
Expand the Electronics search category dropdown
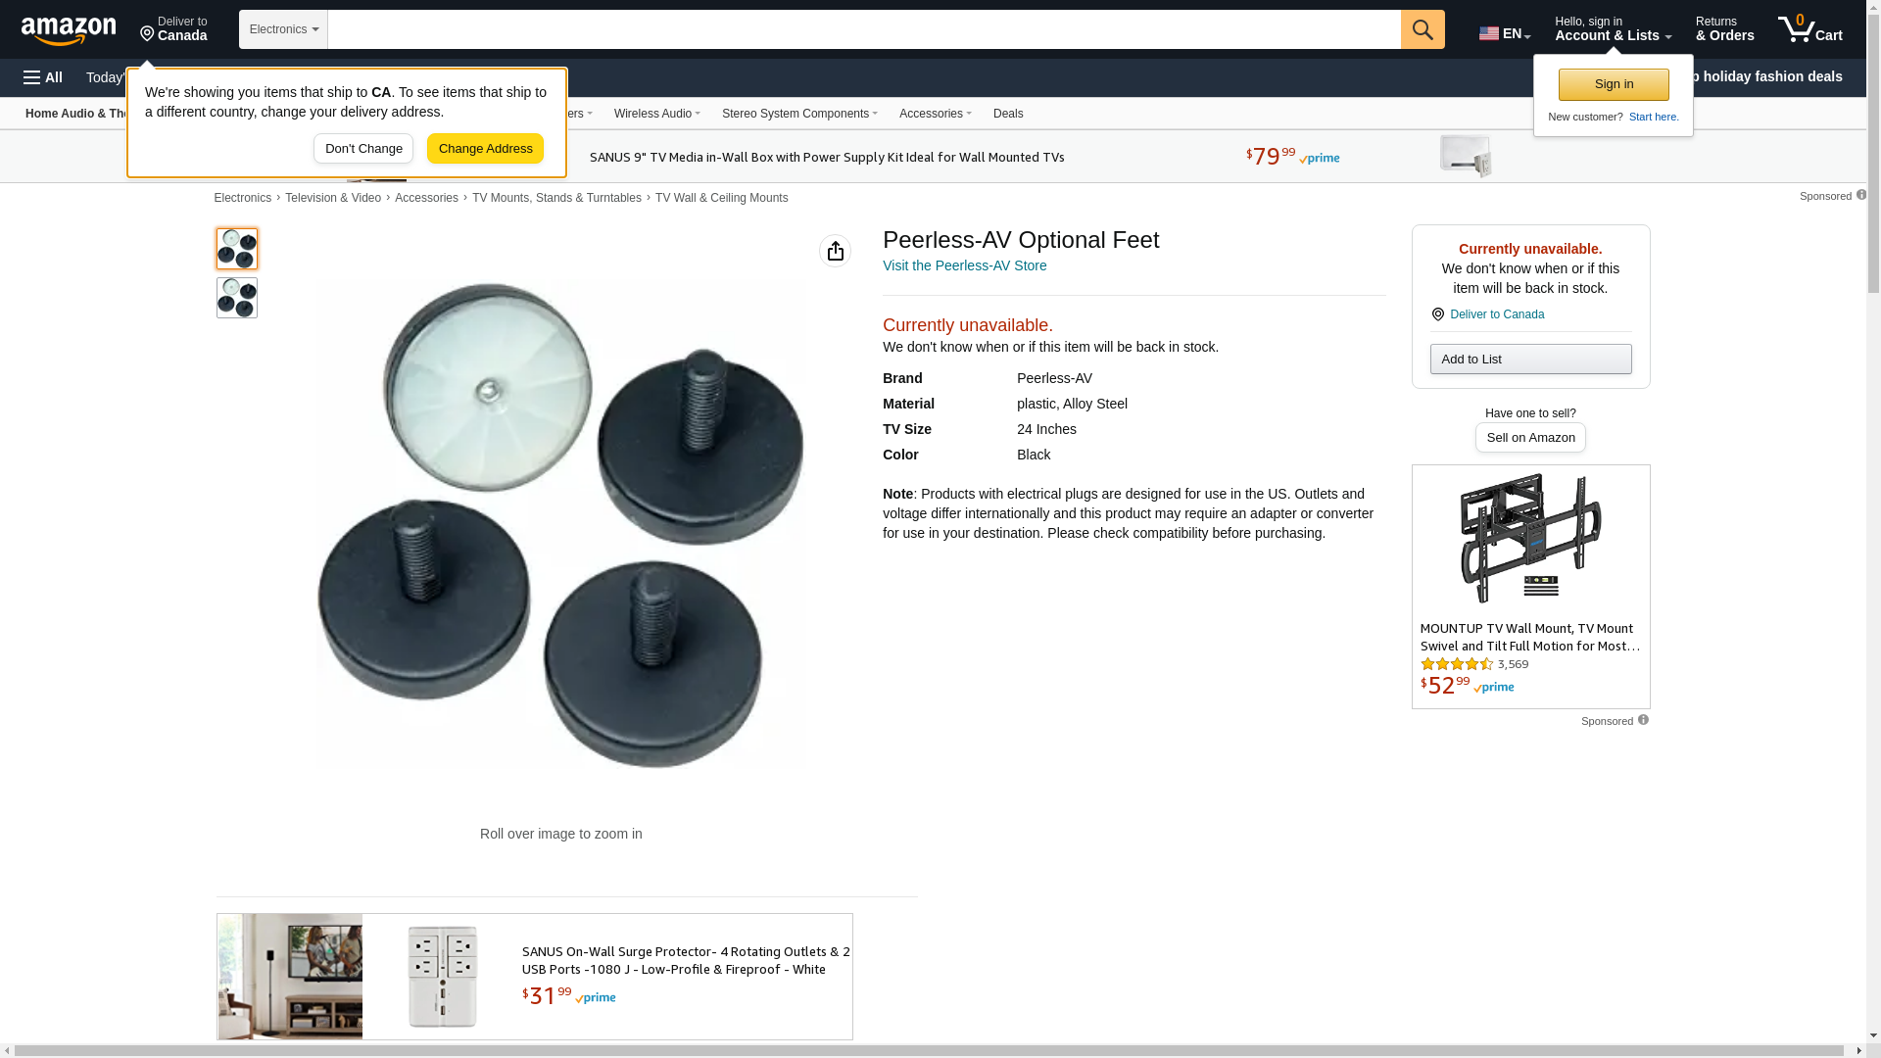click(x=283, y=29)
